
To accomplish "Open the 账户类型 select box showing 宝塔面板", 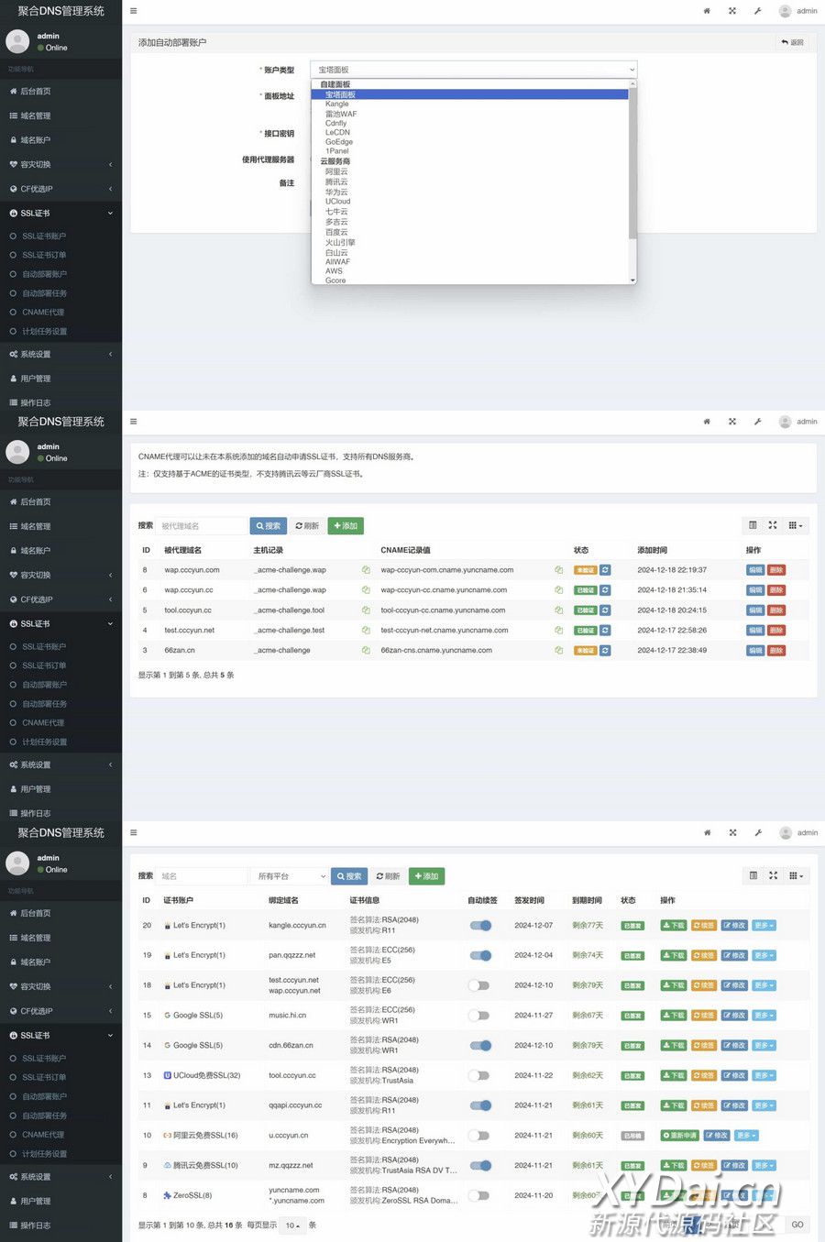I will pos(475,70).
